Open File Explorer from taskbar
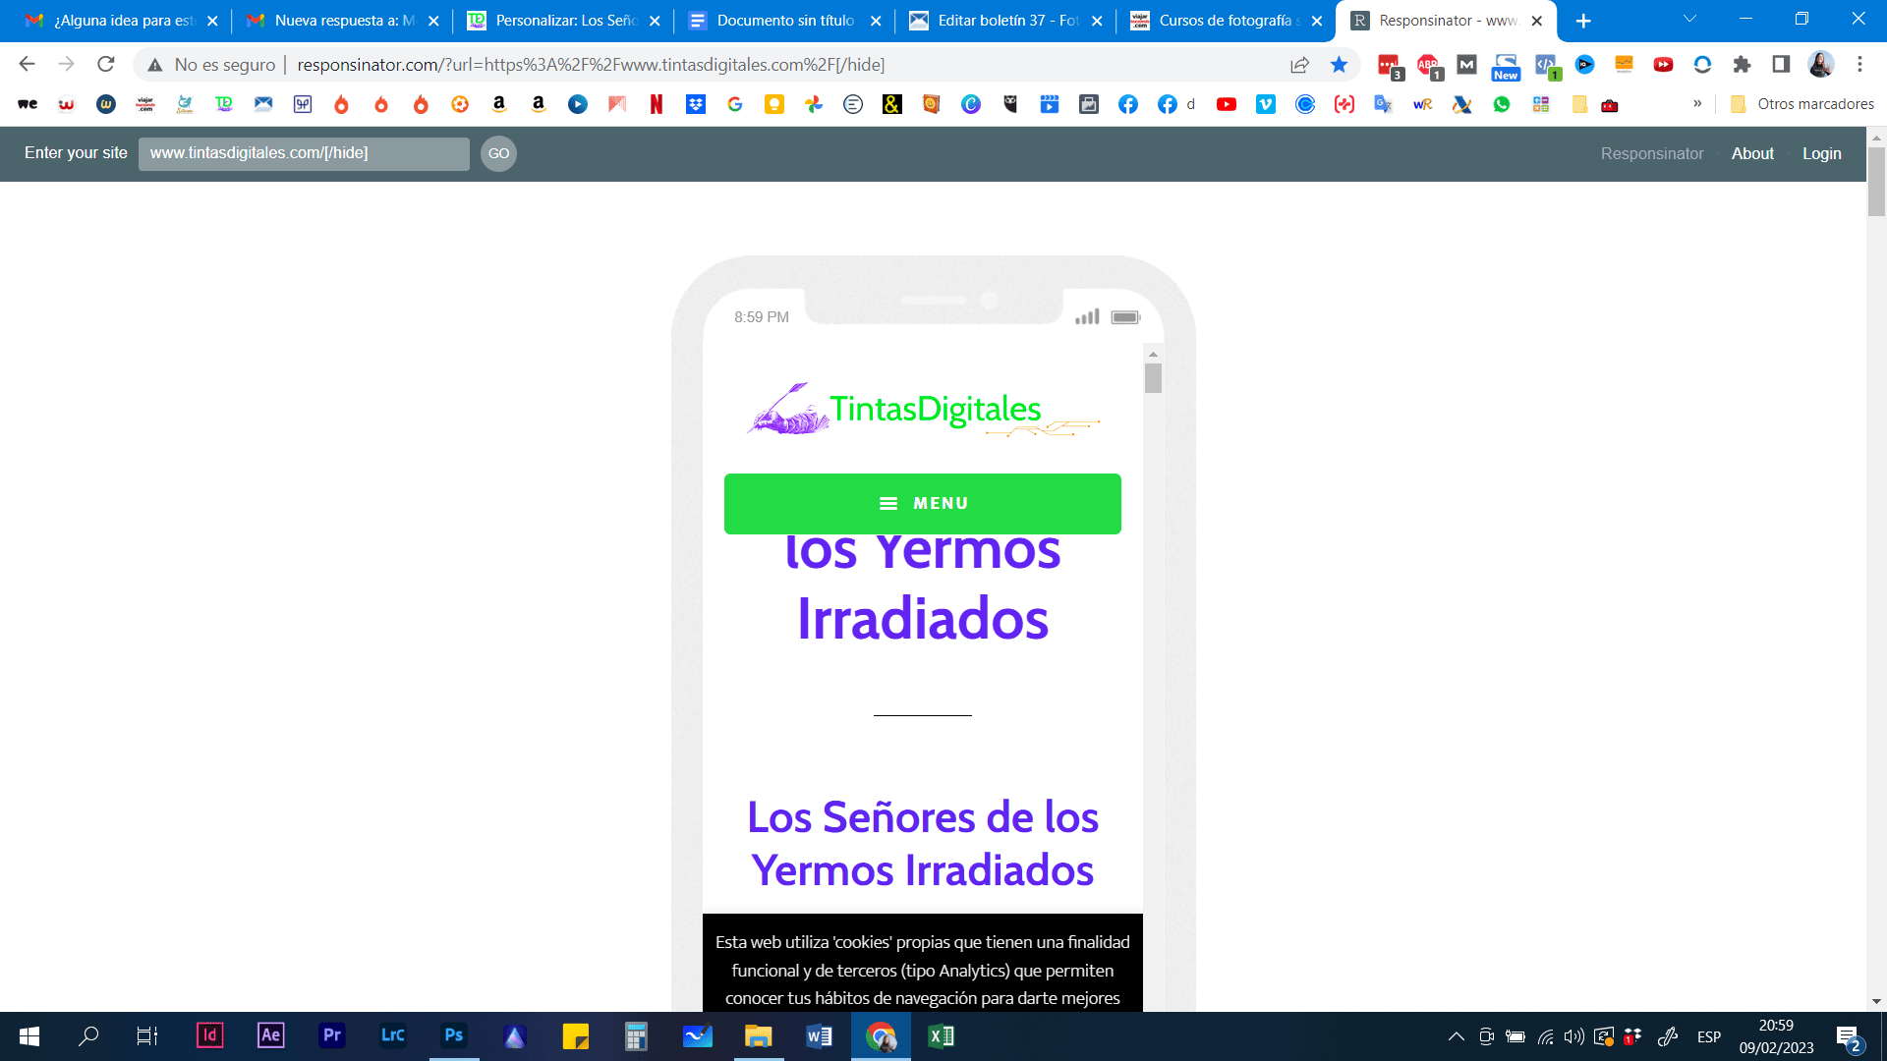1887x1061 pixels. pos(758,1035)
